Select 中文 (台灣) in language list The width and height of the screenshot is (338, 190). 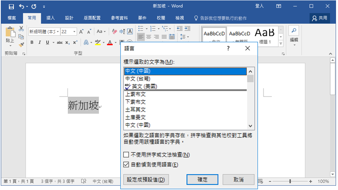[x=185, y=79]
